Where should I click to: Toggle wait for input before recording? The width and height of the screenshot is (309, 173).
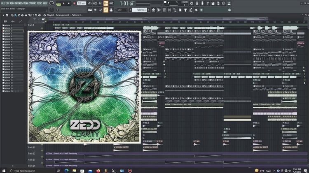pos(95,3)
